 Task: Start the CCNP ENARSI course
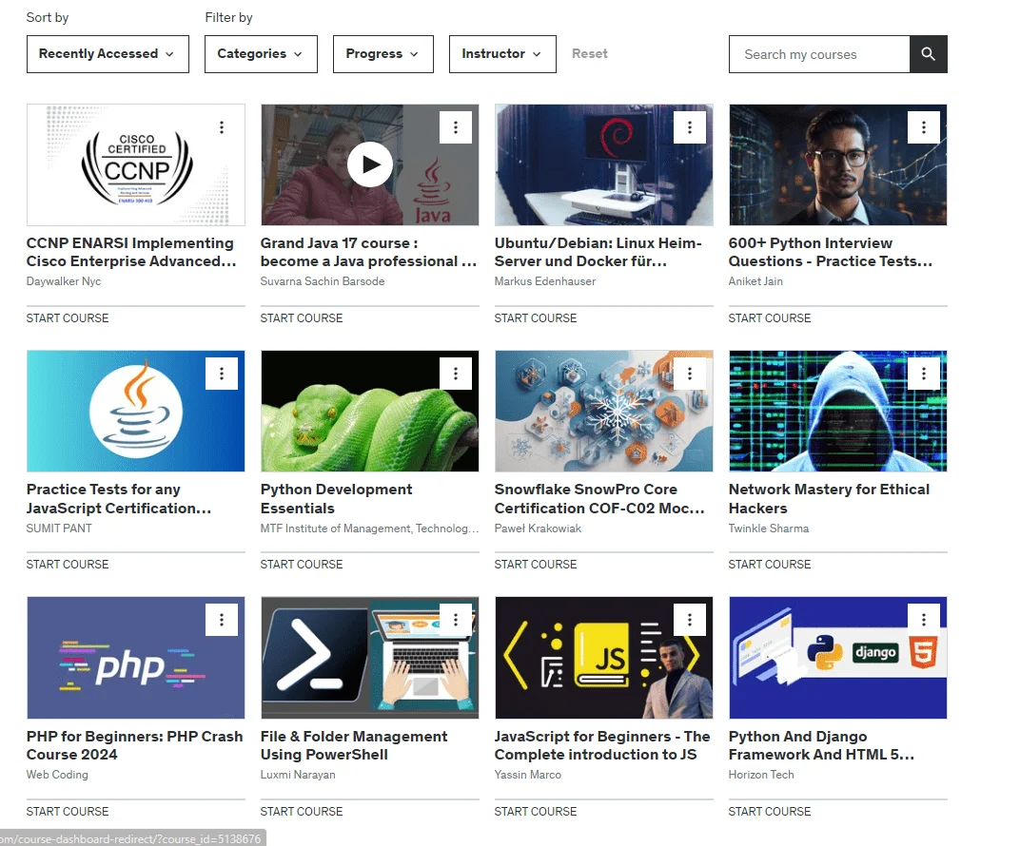[x=68, y=317]
